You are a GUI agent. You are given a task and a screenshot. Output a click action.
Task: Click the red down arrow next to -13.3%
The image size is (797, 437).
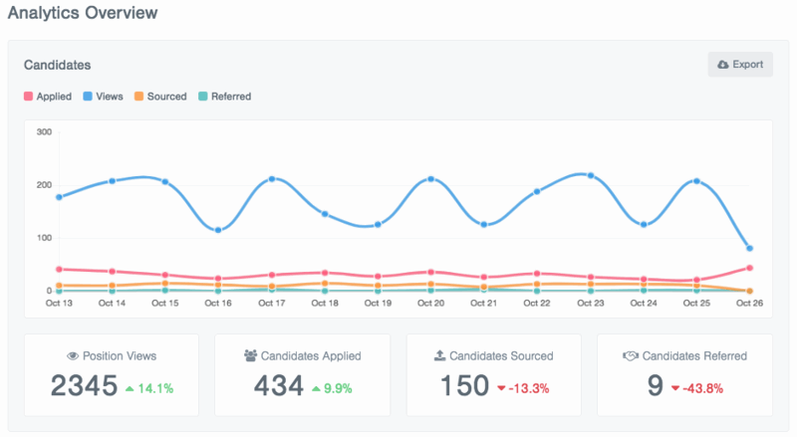500,388
